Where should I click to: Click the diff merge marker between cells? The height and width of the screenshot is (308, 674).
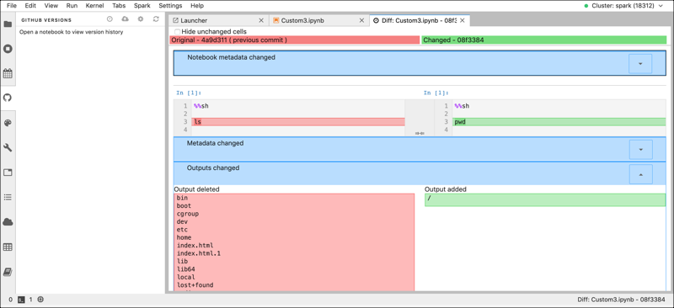(x=420, y=134)
